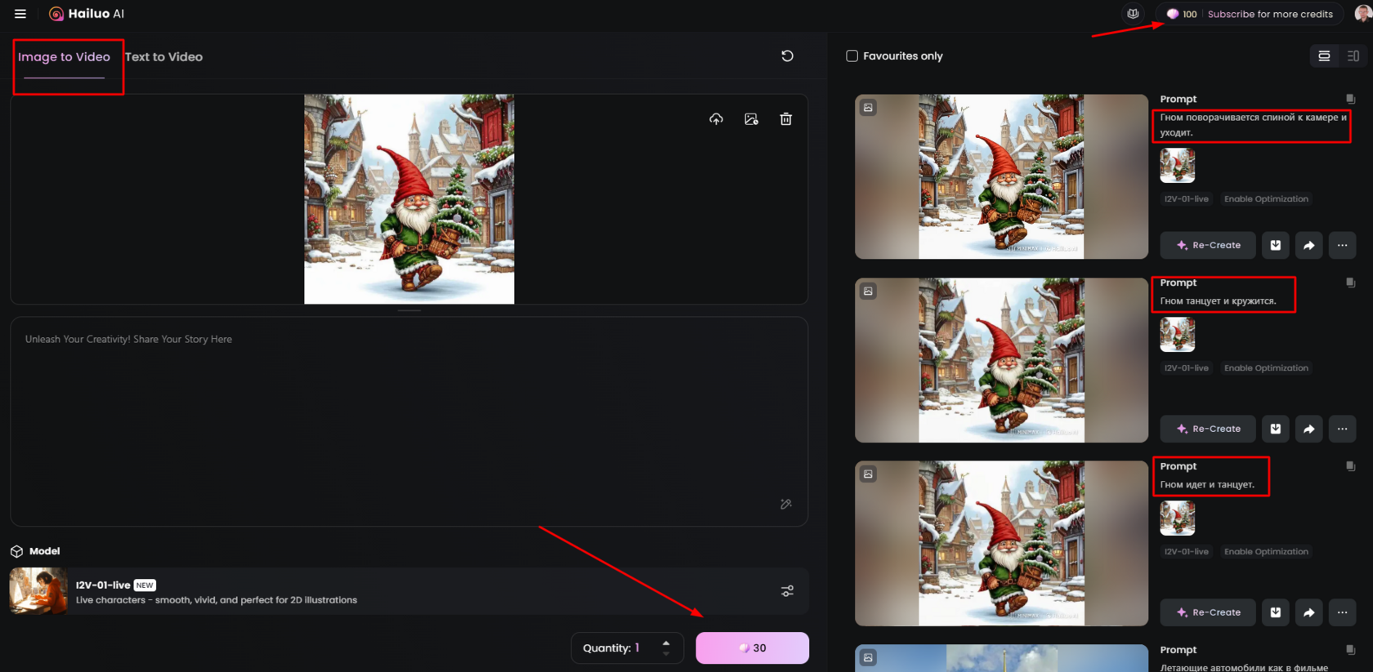Delete the uploaded gnome image with the trash icon

click(x=785, y=119)
